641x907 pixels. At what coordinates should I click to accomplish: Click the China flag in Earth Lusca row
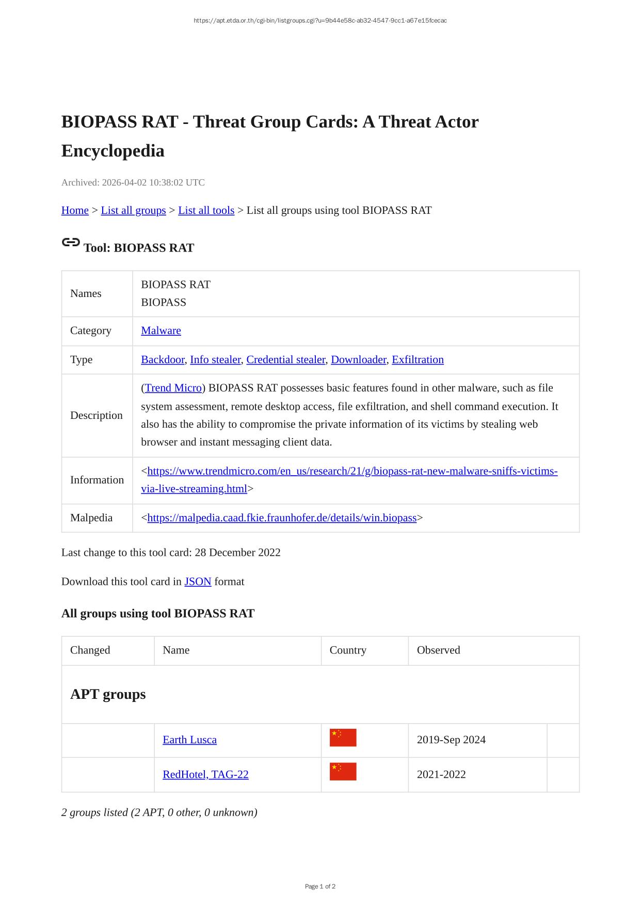click(x=343, y=738)
